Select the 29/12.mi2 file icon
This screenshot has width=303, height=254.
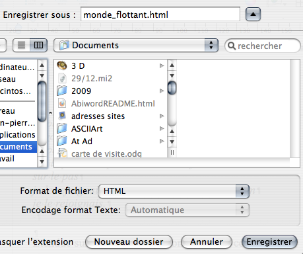pos(62,78)
